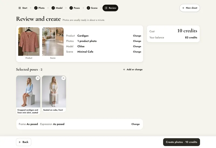The width and height of the screenshot is (216, 148).
Task: Change Frame and Expression settings
Action: 136,124
